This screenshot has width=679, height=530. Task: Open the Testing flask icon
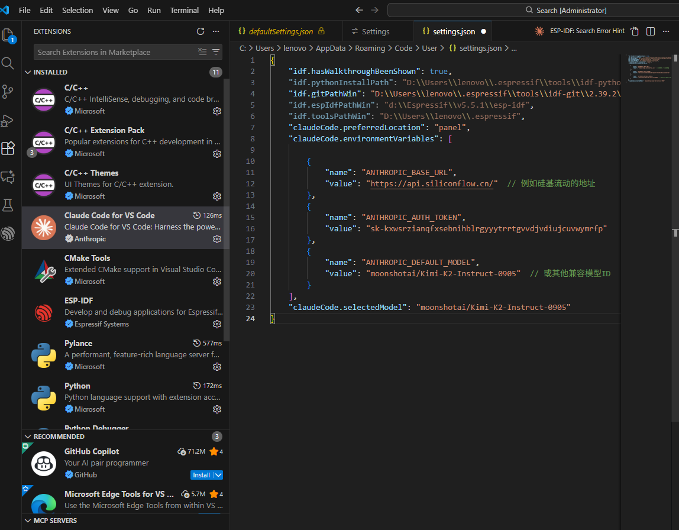tap(8, 205)
